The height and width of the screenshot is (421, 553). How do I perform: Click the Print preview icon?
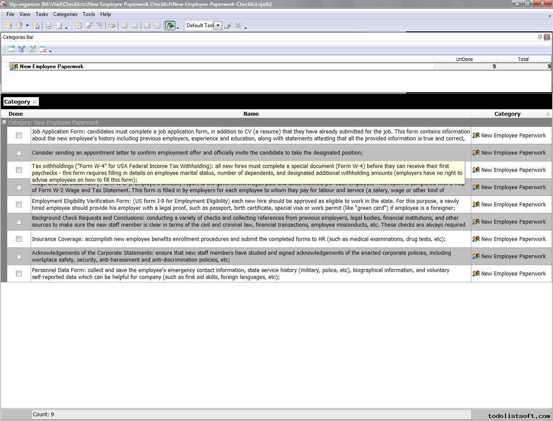coord(59,26)
